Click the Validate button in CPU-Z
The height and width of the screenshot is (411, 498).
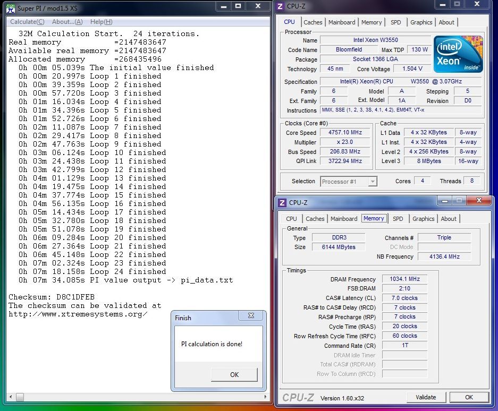click(426, 397)
